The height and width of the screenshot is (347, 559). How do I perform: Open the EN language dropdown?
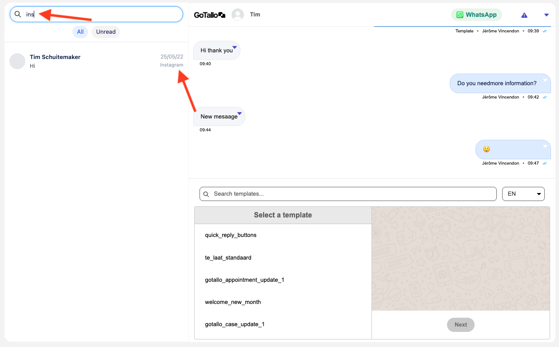[523, 194]
